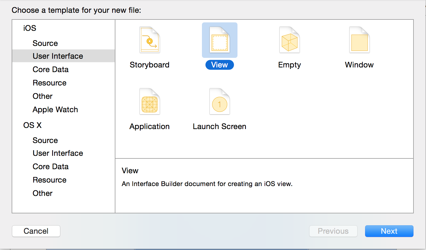Select OS X Core Data category
The image size is (426, 250).
[50, 167]
